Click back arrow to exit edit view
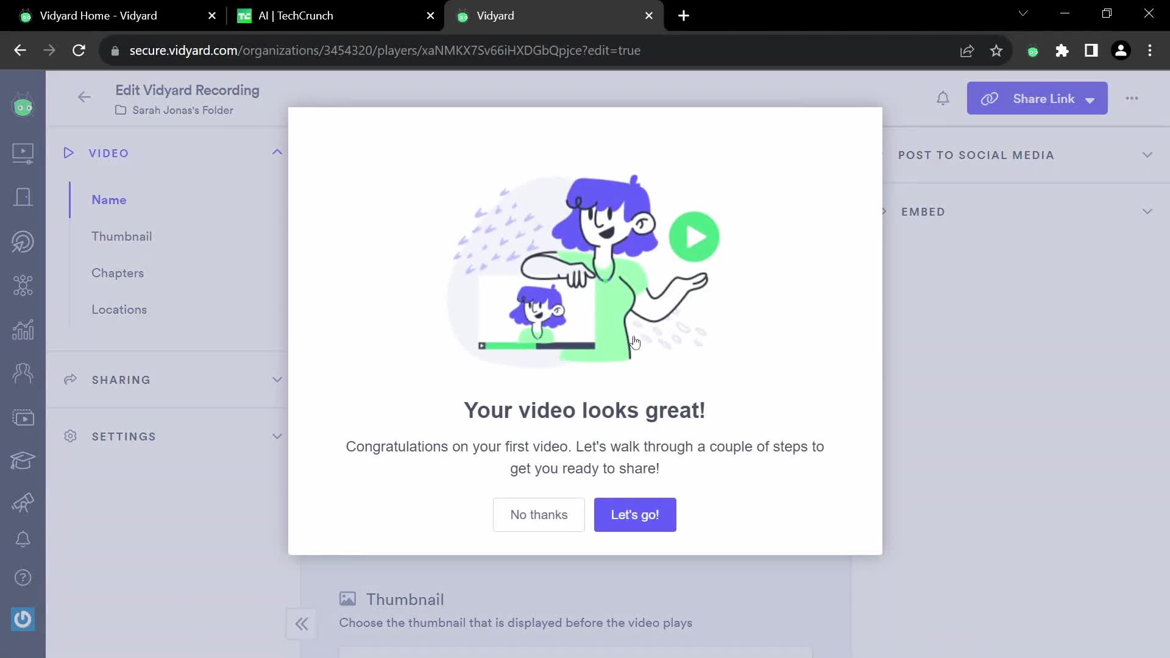This screenshot has width=1170, height=658. click(x=85, y=97)
